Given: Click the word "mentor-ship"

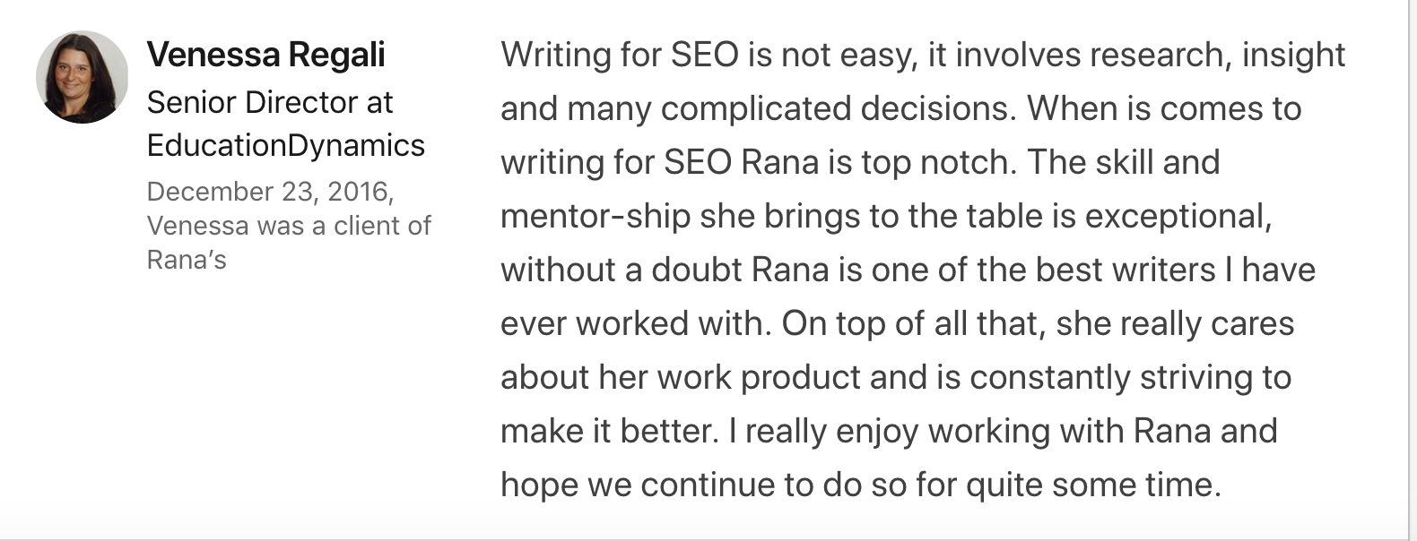Looking at the screenshot, I should pos(595,217).
